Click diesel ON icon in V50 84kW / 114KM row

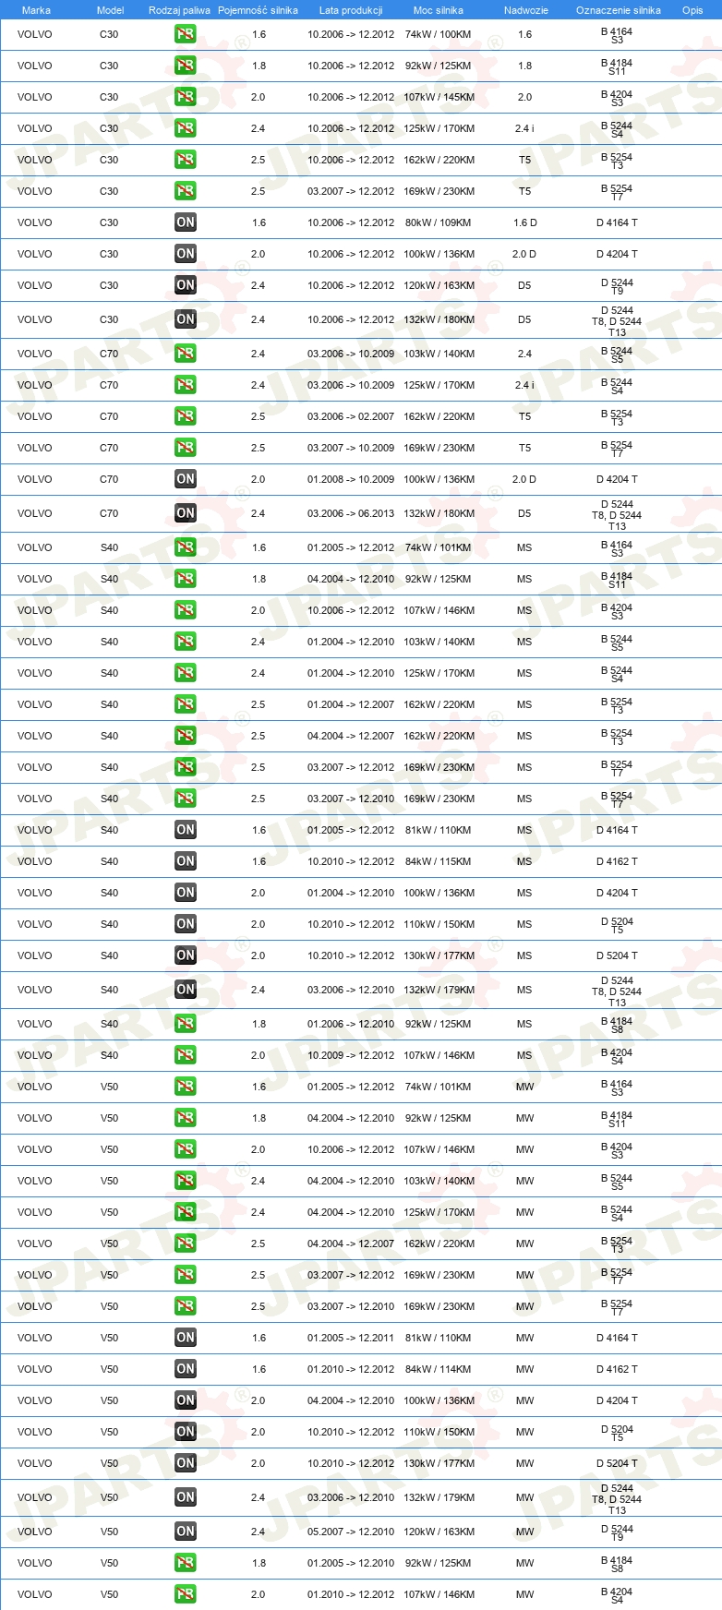pos(186,1369)
